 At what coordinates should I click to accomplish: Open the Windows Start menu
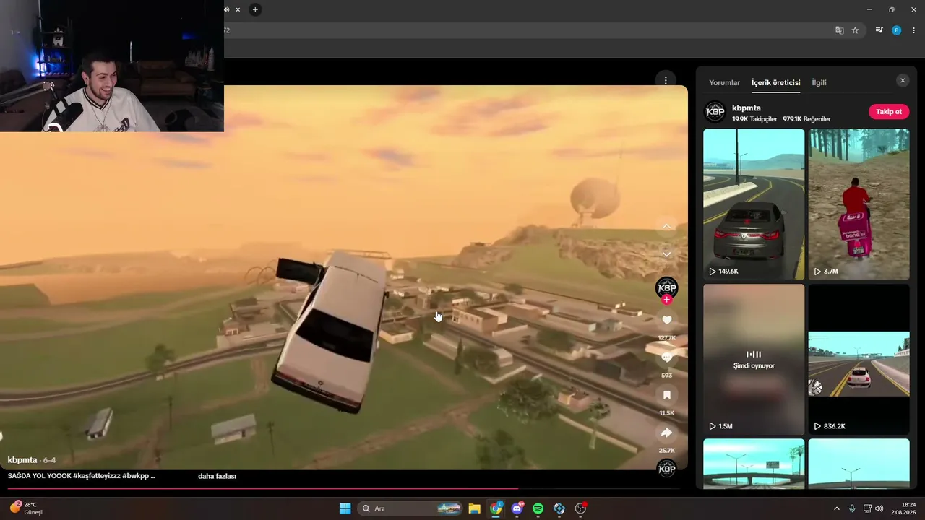coord(345,508)
